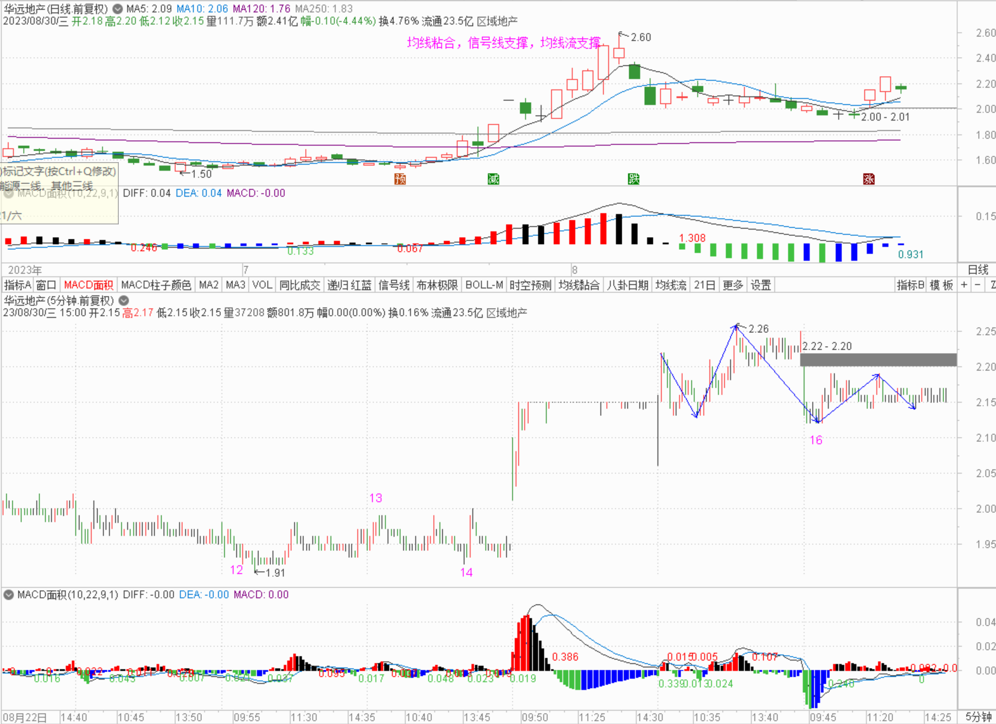Click the 1.50 low price label
The image size is (996, 724).
201,174
